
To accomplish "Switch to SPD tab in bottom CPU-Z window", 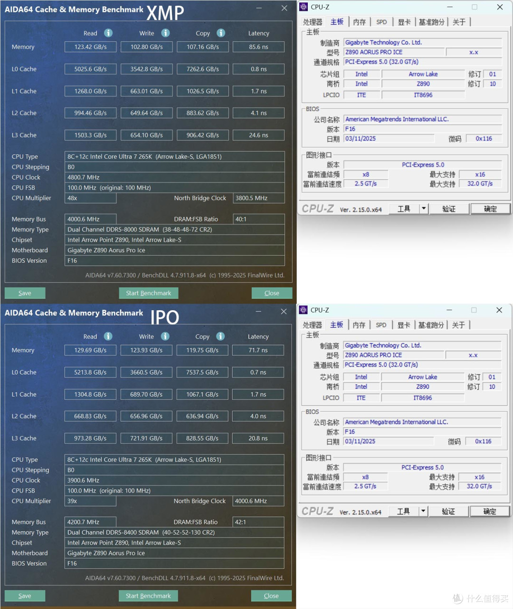I will click(x=381, y=325).
